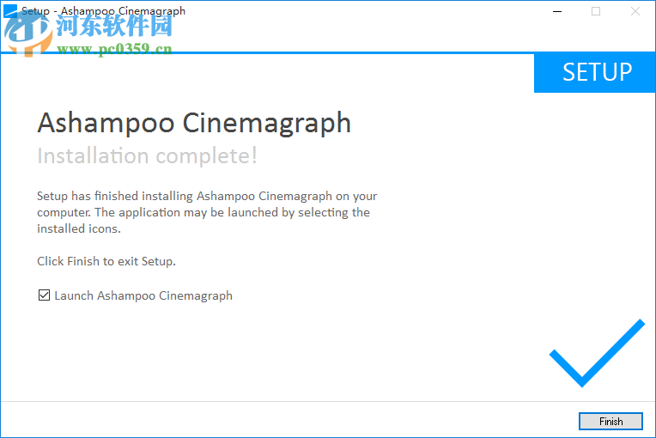Viewport: 656px width, 438px height.
Task: Close the Setup window
Action: coord(635,11)
